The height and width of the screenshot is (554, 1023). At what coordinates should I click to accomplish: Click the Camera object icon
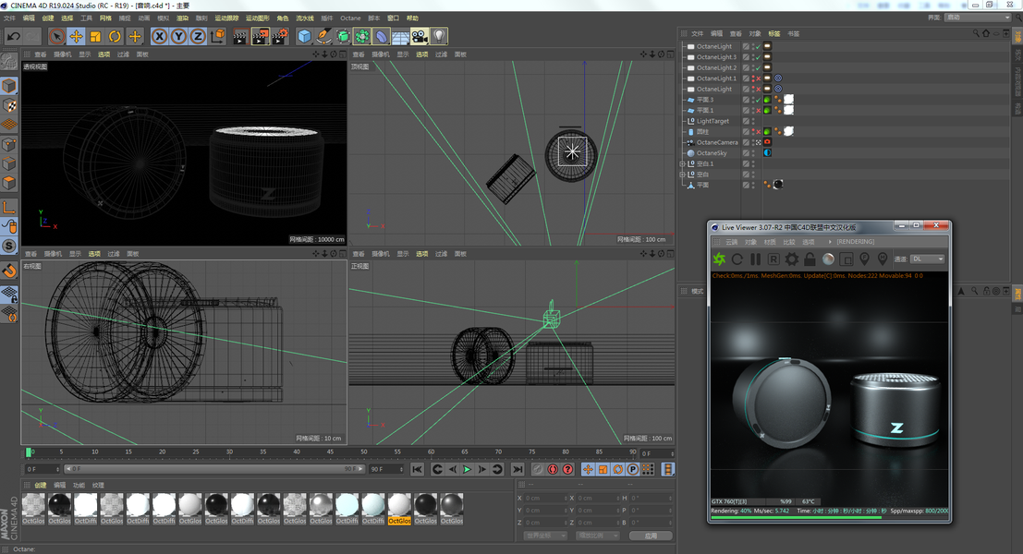pyautogui.click(x=420, y=37)
